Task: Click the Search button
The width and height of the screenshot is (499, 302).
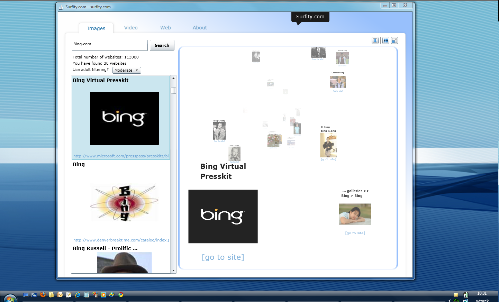Action: [x=162, y=45]
